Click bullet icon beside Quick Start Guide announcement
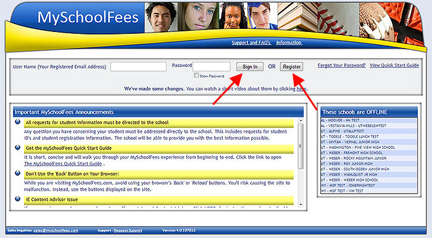 [18, 148]
